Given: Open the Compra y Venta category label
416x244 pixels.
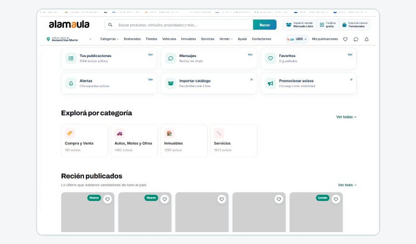Looking at the screenshot, I should (x=79, y=143).
